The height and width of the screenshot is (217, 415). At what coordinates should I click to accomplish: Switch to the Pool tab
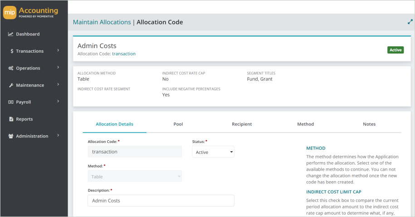[178, 124]
